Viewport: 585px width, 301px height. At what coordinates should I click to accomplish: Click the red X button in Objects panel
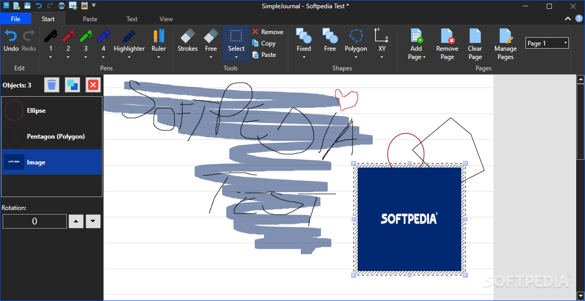93,85
